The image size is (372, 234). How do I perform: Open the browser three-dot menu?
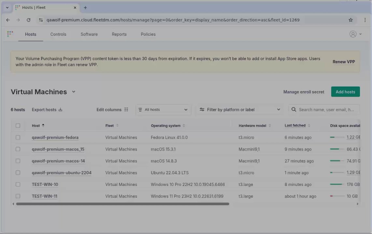(x=365, y=20)
